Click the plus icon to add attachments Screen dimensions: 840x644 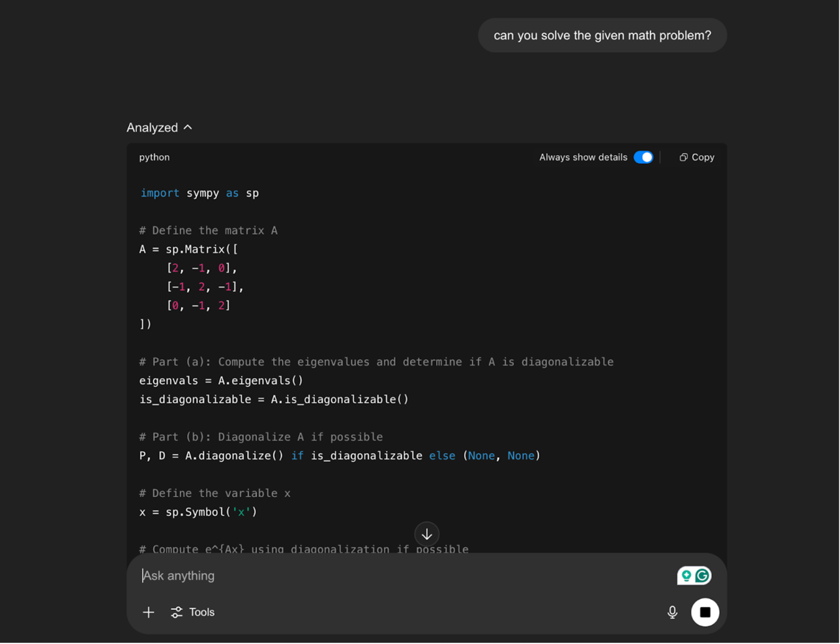pyautogui.click(x=148, y=612)
